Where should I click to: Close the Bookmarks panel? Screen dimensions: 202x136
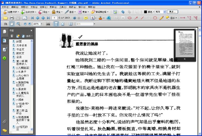31,31
